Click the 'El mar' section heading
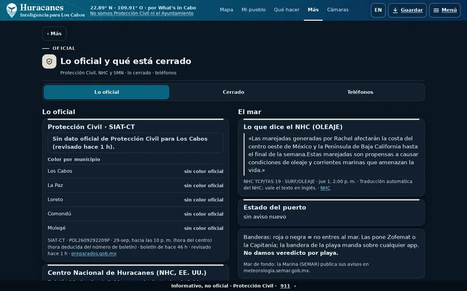The image size is (467, 291). (x=250, y=112)
